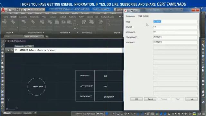Toggle transparency display in status bar
Viewport: 206px width, 116px height.
pos(152,114)
